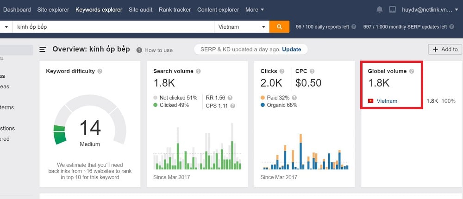Open Keywords explorer
The image size is (463, 199).
coord(99,10)
